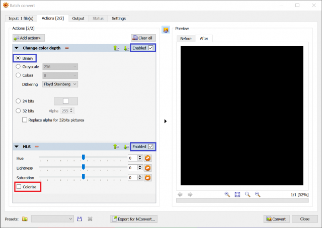Switch to the Settings tab
This screenshot has width=322, height=228.
[119, 19]
